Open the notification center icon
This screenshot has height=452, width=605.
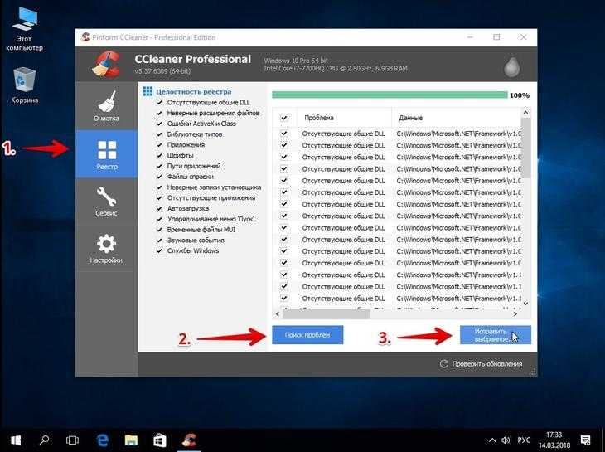point(585,440)
